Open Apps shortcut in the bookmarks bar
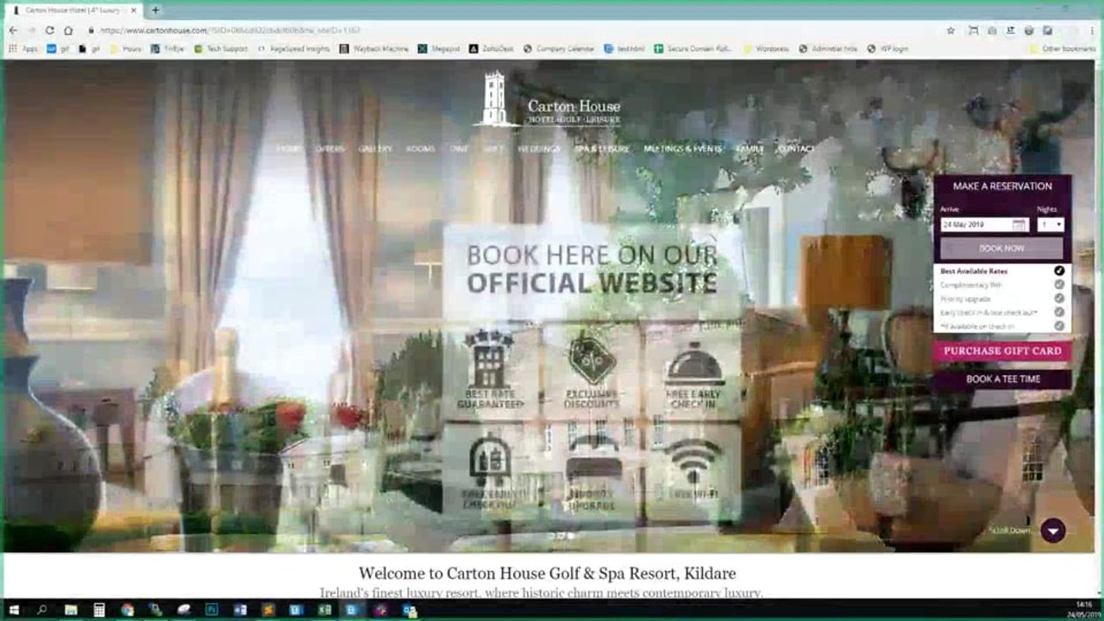The height and width of the screenshot is (621, 1104). click(24, 49)
